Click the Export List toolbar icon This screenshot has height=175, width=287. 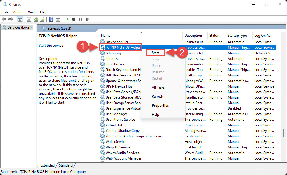[42, 20]
